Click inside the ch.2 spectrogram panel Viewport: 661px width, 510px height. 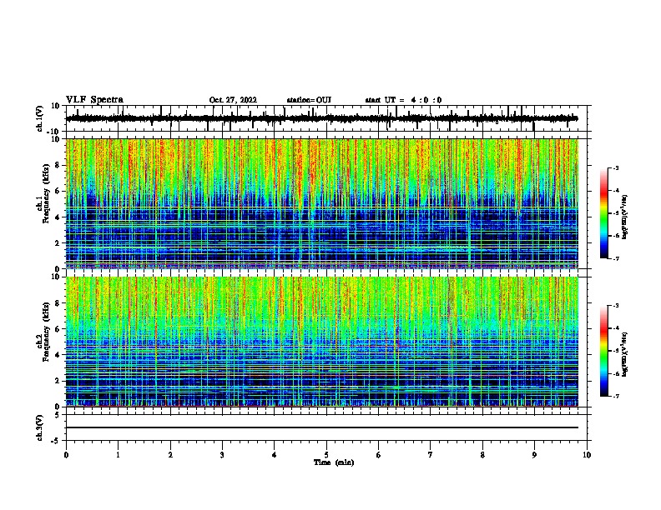322,342
